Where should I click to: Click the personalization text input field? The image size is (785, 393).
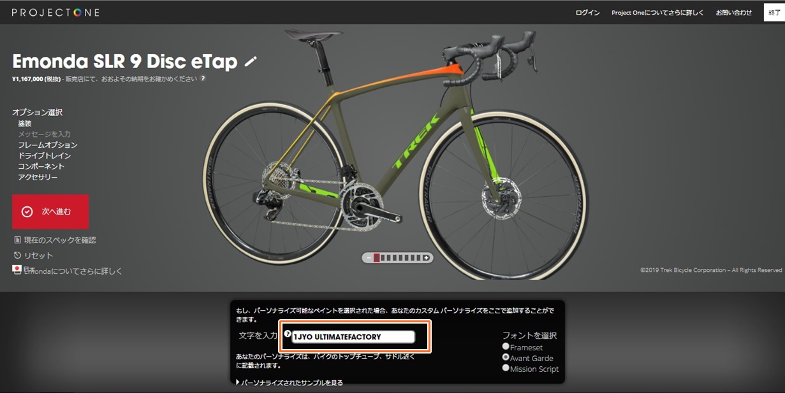(x=353, y=337)
